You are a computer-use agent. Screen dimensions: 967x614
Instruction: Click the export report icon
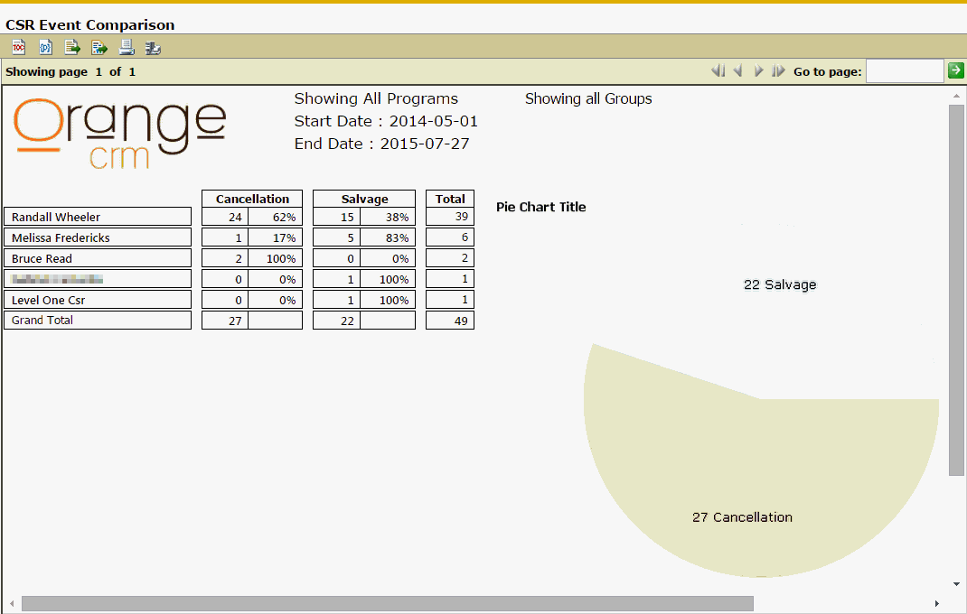(x=99, y=48)
